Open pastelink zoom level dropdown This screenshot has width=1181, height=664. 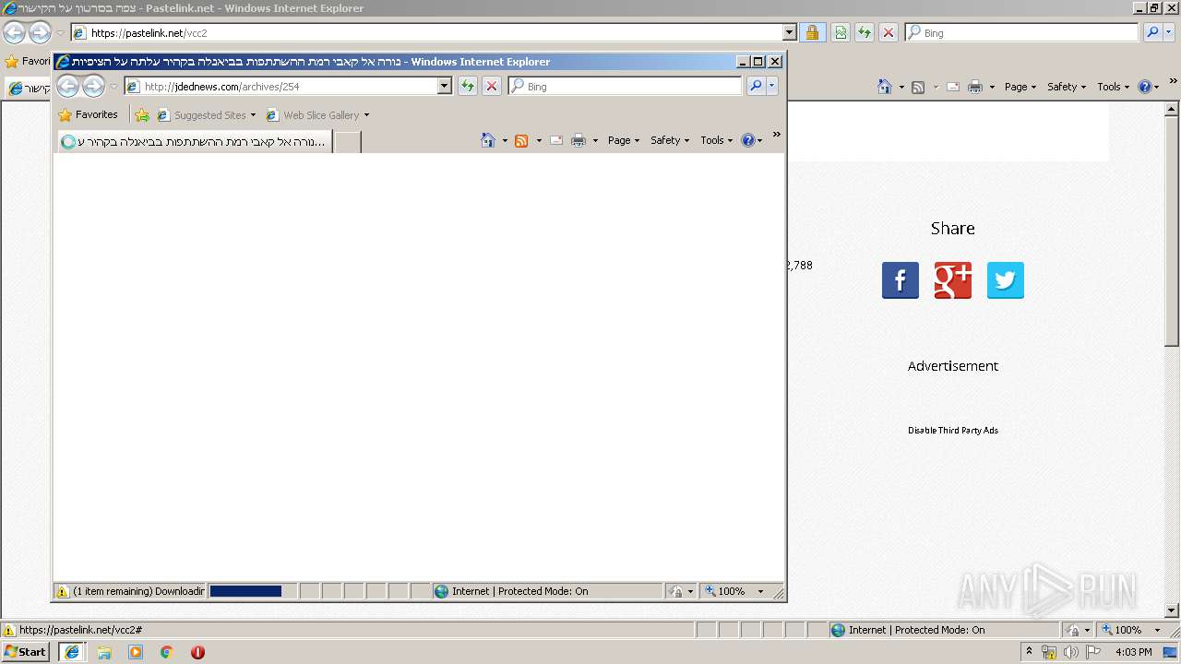pos(1157,630)
